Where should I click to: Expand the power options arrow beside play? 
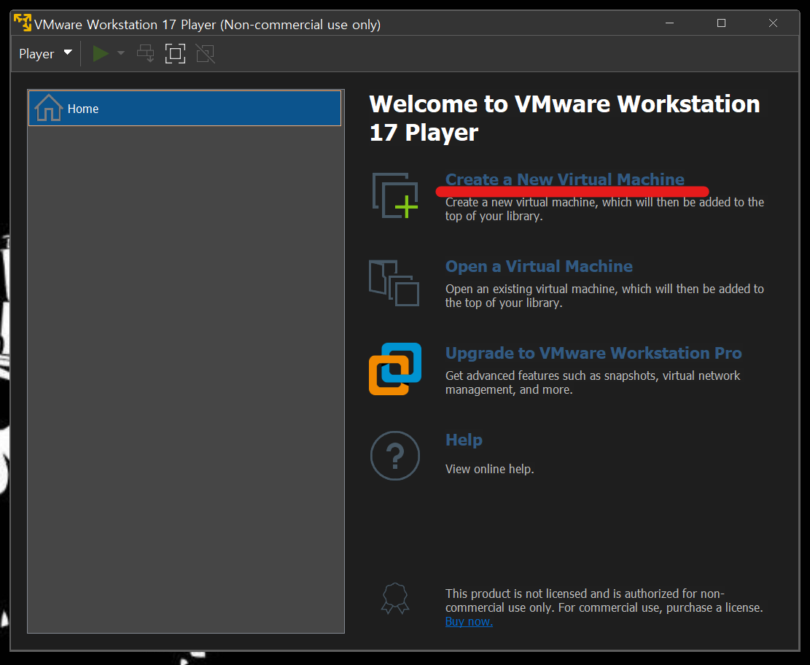(121, 53)
